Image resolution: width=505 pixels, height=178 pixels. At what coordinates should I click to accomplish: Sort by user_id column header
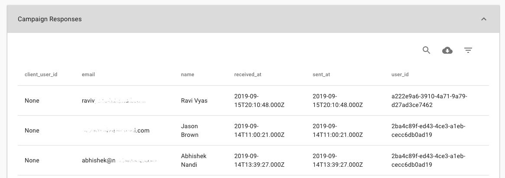click(x=400, y=74)
